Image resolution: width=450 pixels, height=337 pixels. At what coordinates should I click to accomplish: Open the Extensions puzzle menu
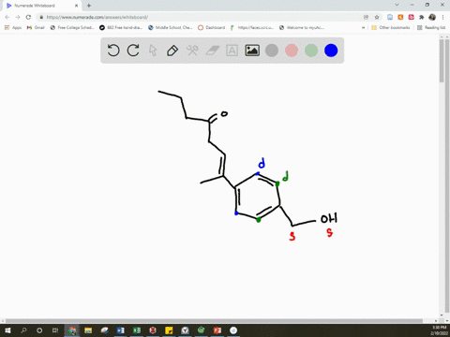click(x=422, y=17)
